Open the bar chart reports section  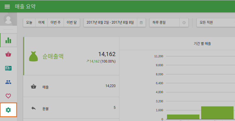8,40
